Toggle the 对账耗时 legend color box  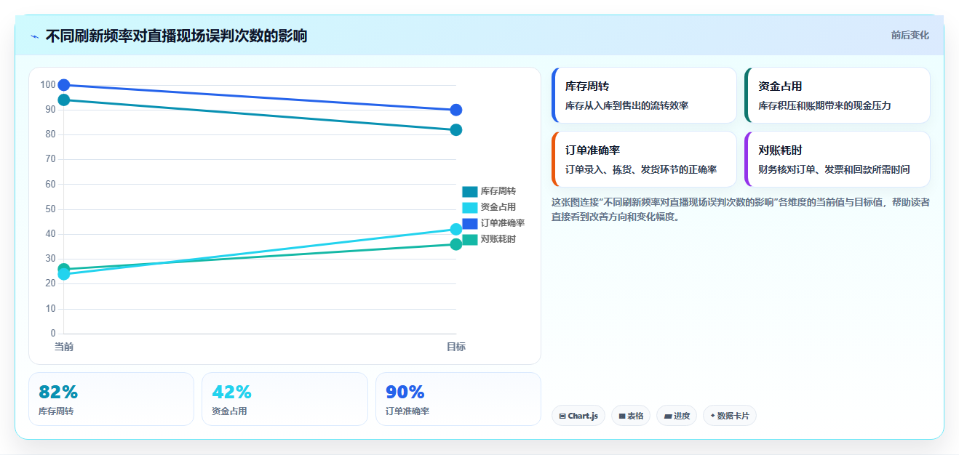point(470,239)
